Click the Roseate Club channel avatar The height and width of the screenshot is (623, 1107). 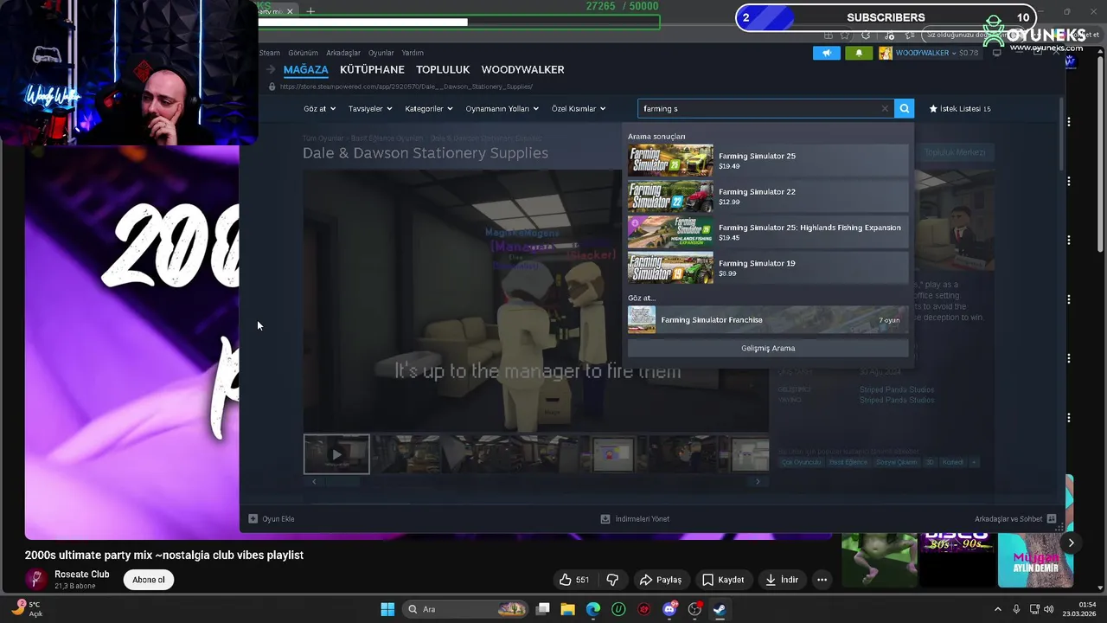point(35,580)
